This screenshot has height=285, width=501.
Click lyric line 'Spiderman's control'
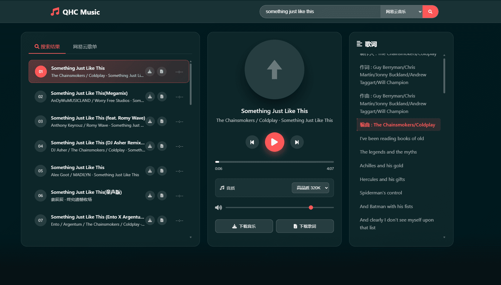coord(381,193)
